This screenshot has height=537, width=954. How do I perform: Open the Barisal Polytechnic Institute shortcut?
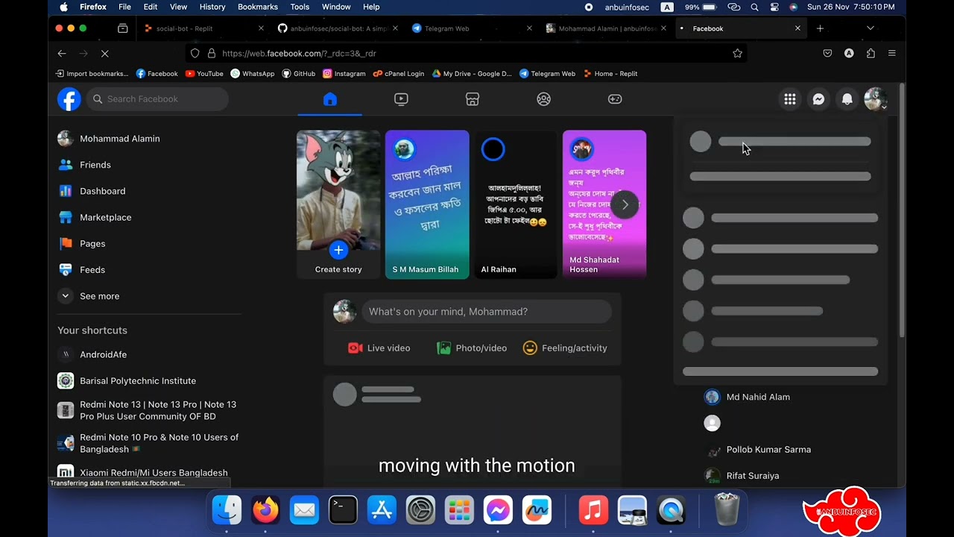coord(149,381)
